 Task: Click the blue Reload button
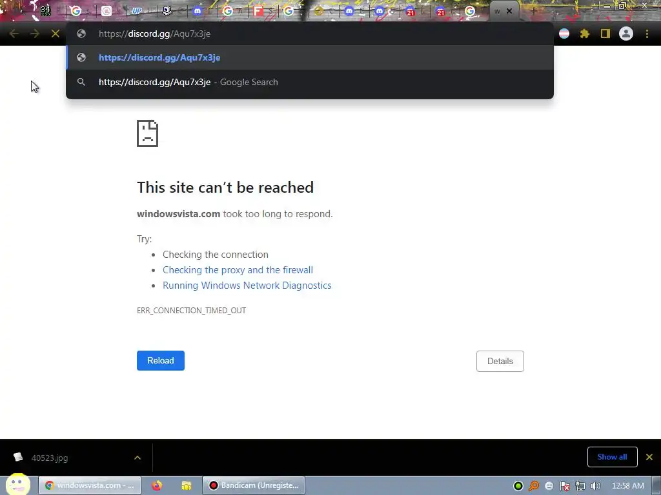tap(161, 361)
